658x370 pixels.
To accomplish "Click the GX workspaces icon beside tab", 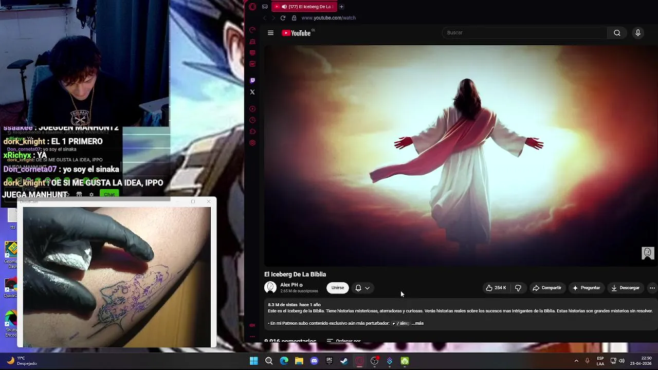I will [265, 7].
